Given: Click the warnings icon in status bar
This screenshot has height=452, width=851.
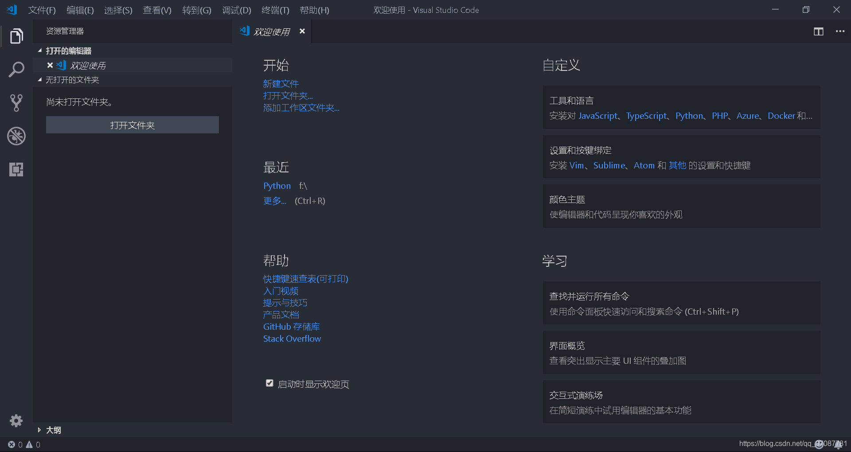Looking at the screenshot, I should click(x=29, y=444).
